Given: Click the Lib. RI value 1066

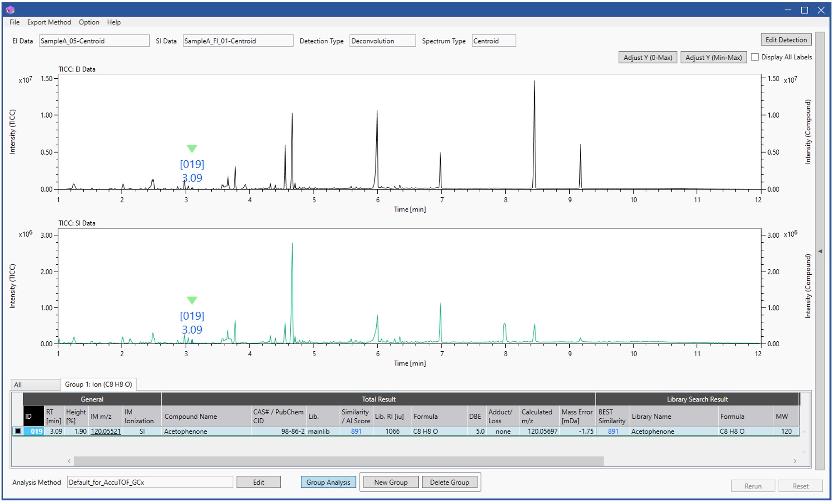Looking at the screenshot, I should click(393, 431).
